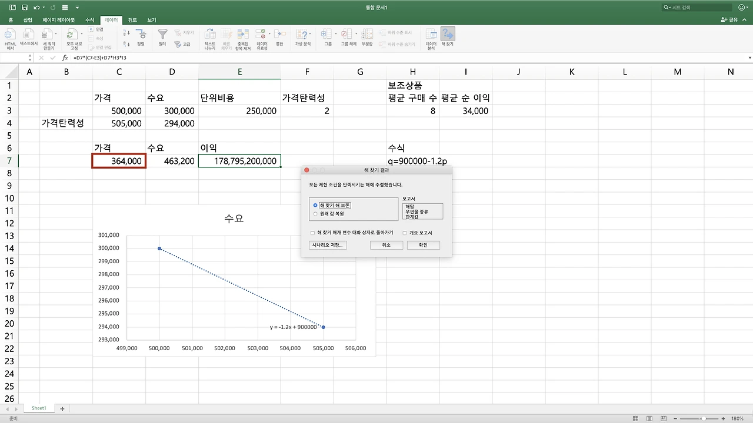Check 해 찾기 매개 변수 대화 상자로 돌아가기
Viewport: 753px width, 423px height.
coord(312,233)
